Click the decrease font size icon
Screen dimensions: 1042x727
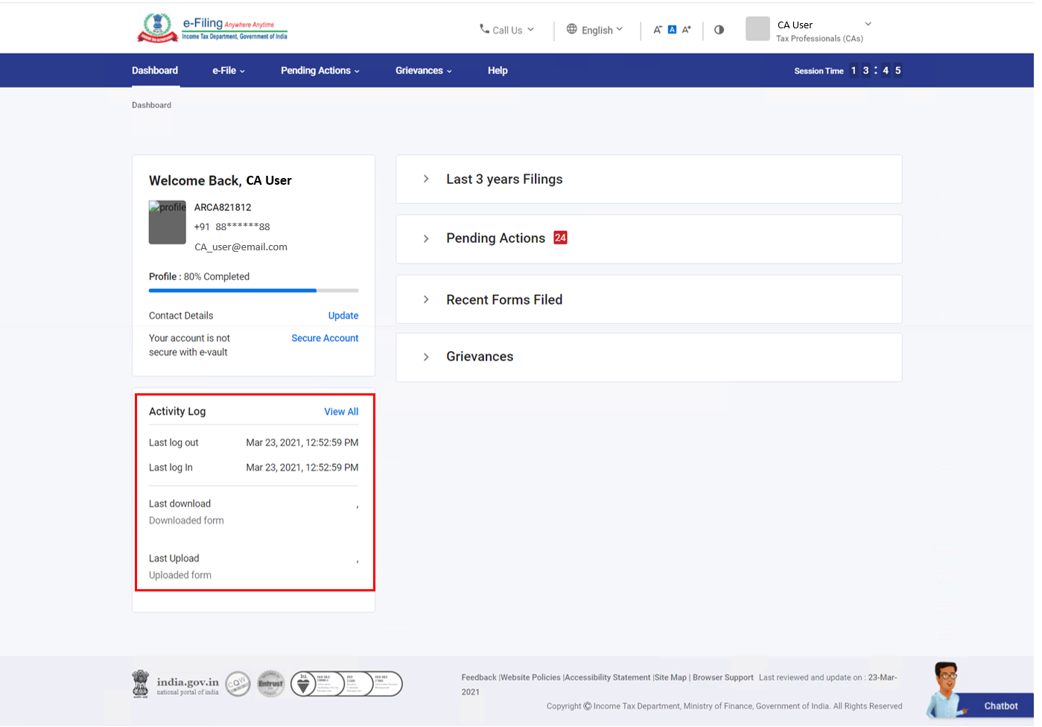coord(658,30)
